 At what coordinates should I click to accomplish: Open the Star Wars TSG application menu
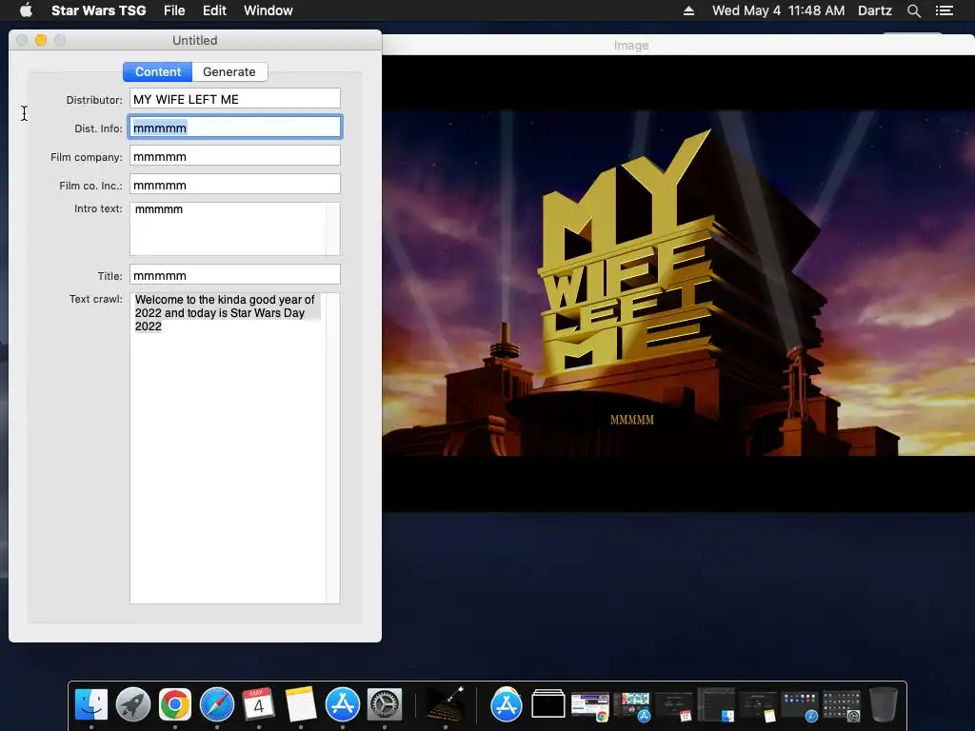(x=98, y=10)
